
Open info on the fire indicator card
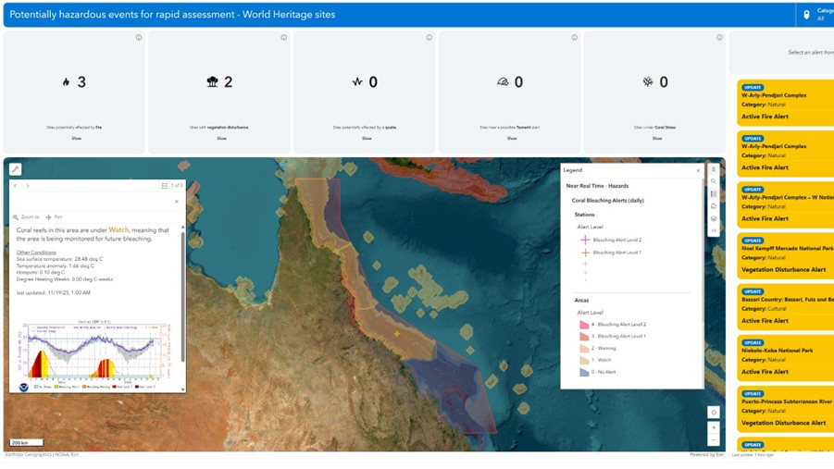[x=139, y=38]
